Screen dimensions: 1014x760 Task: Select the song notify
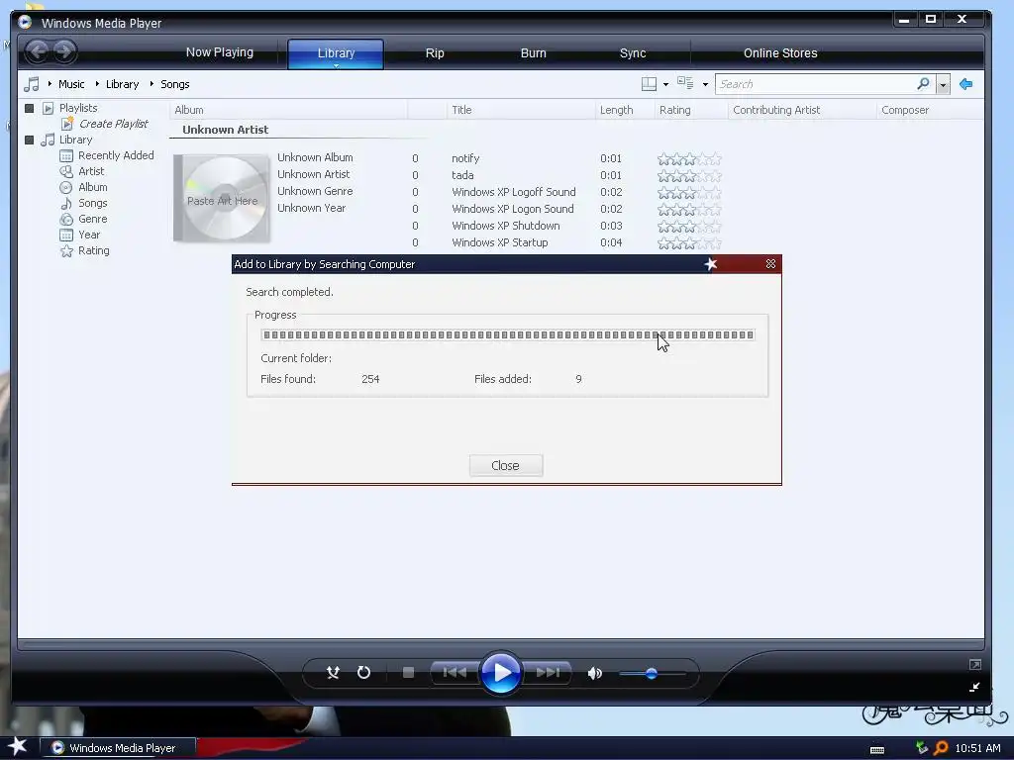(465, 158)
